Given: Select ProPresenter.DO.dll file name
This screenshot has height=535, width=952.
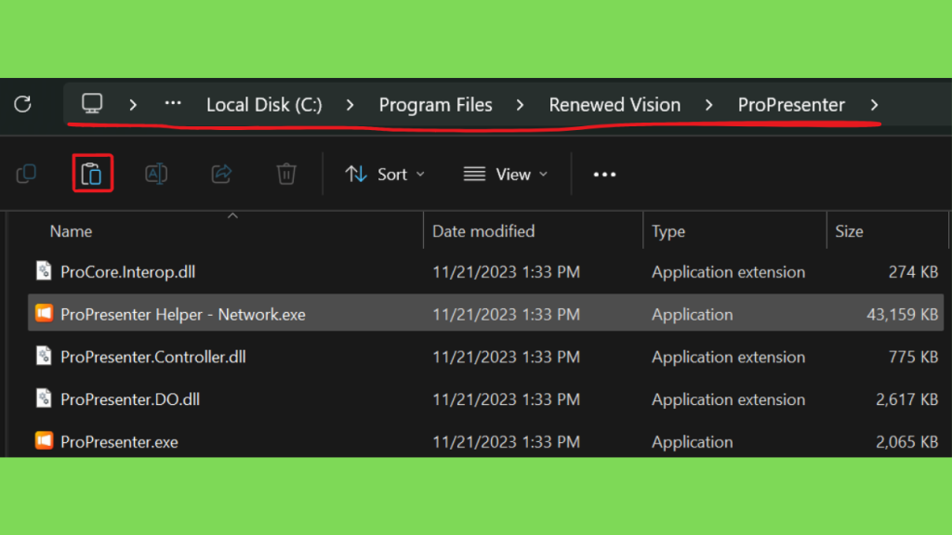Looking at the screenshot, I should click(x=130, y=399).
